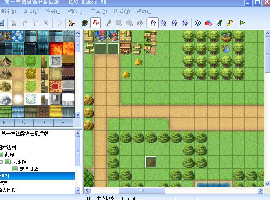Select the Ellipse drawing tool

click(130, 23)
